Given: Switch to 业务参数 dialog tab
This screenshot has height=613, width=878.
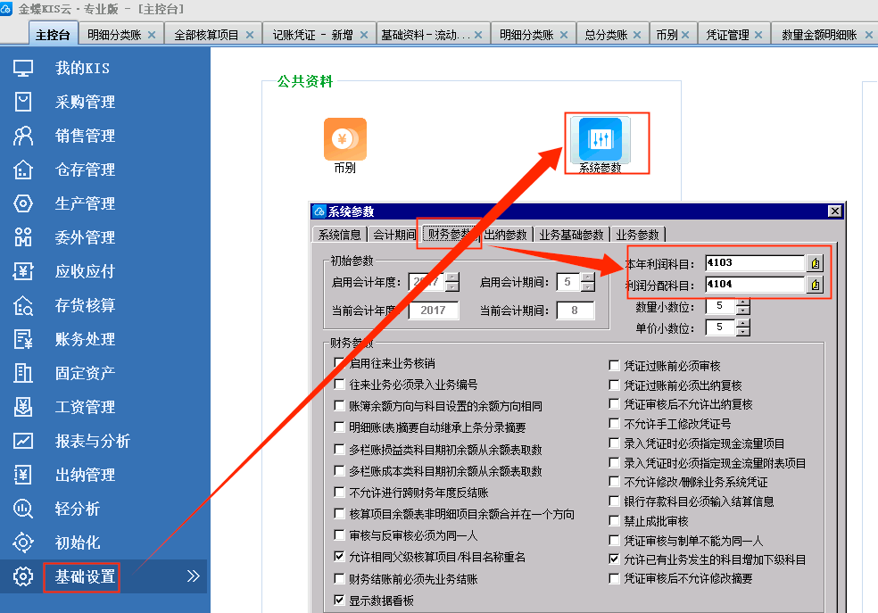Looking at the screenshot, I should (637, 235).
